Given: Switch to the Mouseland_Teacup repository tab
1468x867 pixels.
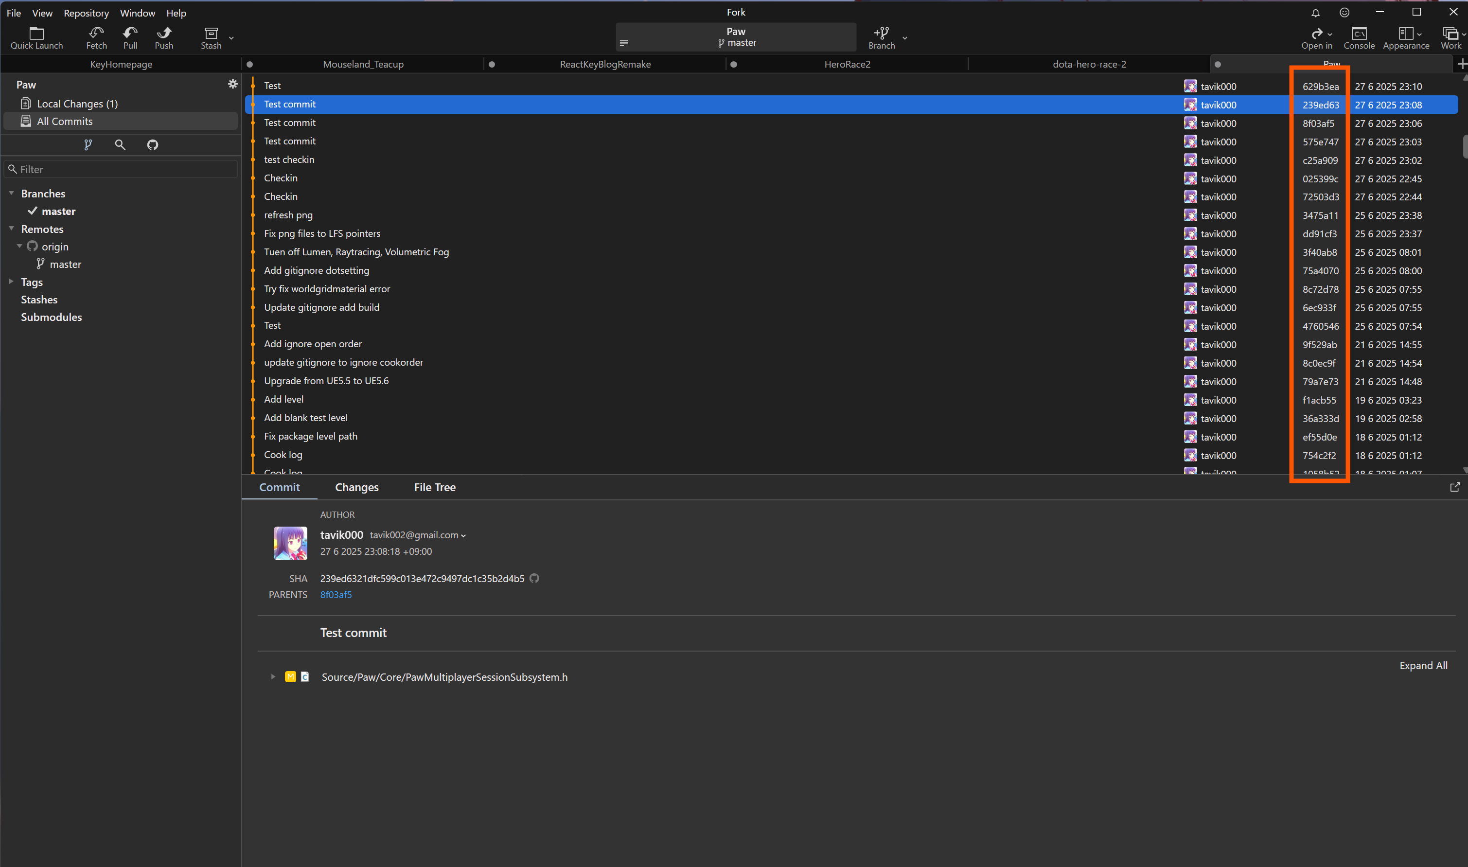Looking at the screenshot, I should (x=363, y=64).
